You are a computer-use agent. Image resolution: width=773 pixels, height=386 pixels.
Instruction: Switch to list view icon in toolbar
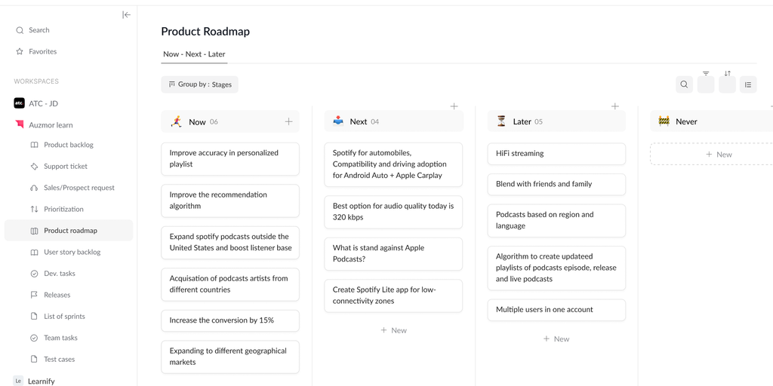coord(748,84)
